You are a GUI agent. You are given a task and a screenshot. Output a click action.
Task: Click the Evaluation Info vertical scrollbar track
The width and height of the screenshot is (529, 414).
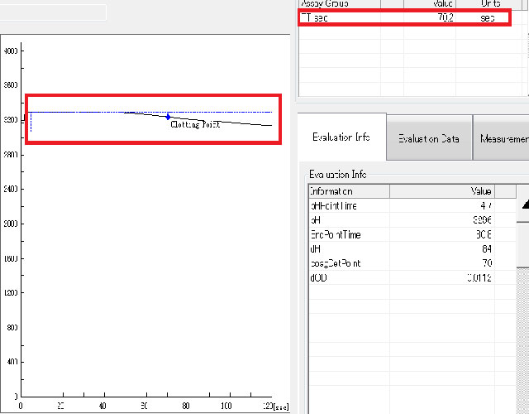click(x=523, y=340)
